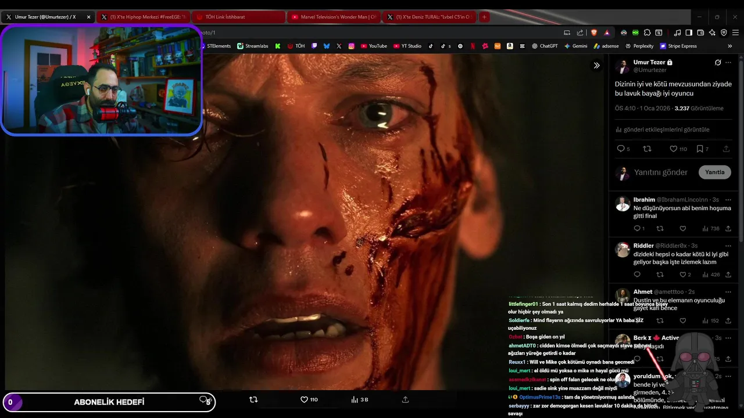744x418 pixels.
Task: Repost Riddler's reply
Action: (x=660, y=275)
